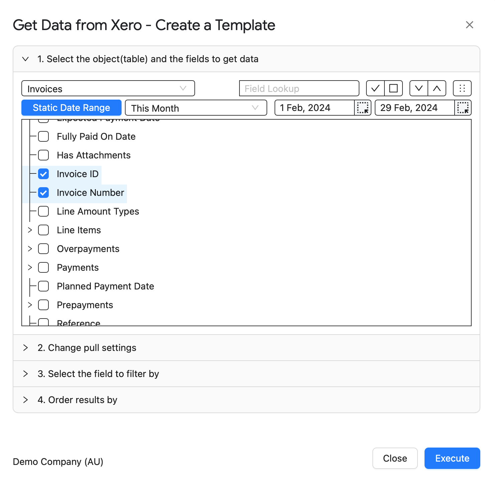Check the Fully Paid On Date checkbox

(x=43, y=136)
